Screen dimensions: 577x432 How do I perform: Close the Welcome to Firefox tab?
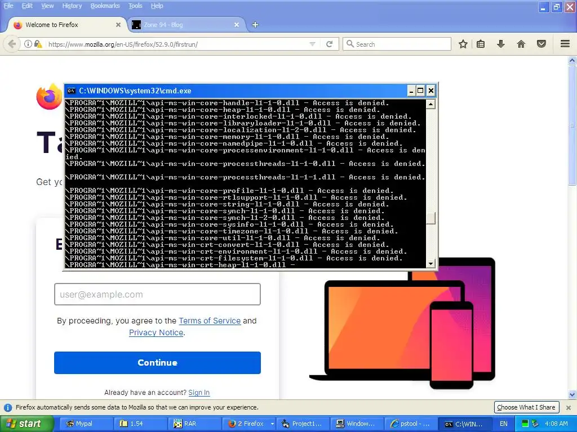tap(118, 25)
